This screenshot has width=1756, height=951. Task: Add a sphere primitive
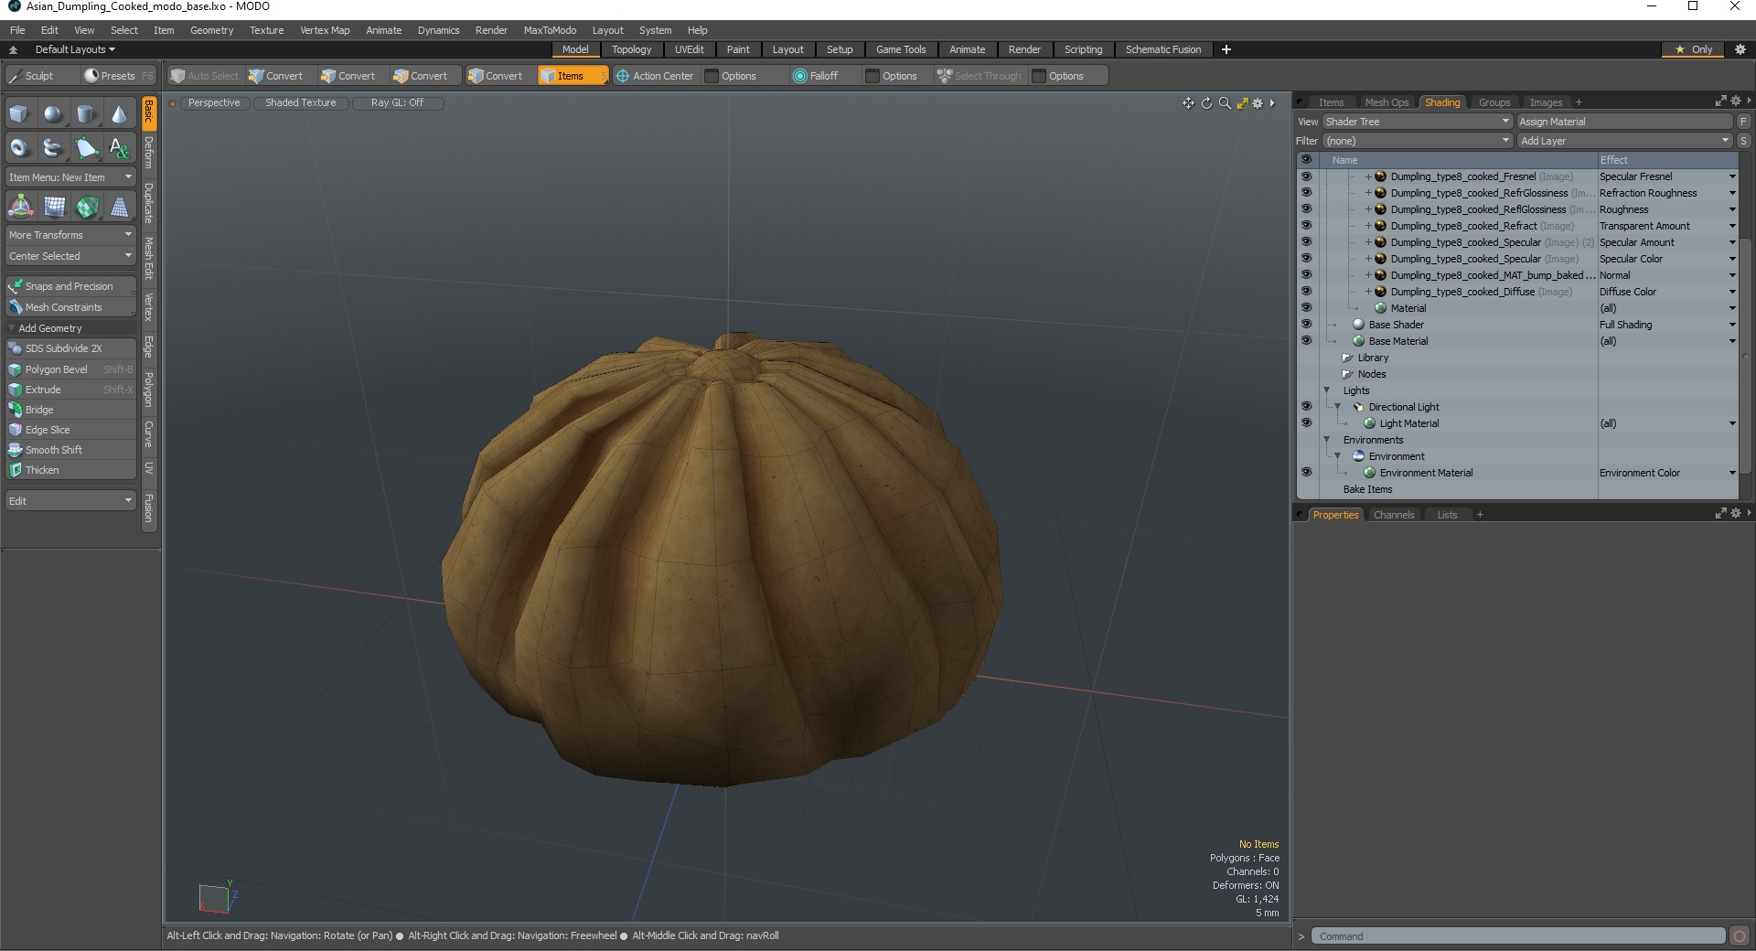53,114
